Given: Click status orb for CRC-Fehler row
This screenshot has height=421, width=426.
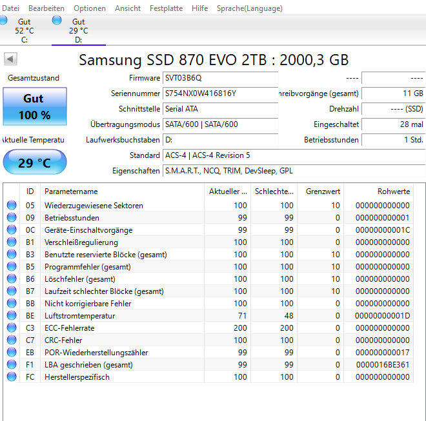Looking at the screenshot, I should [x=12, y=340].
